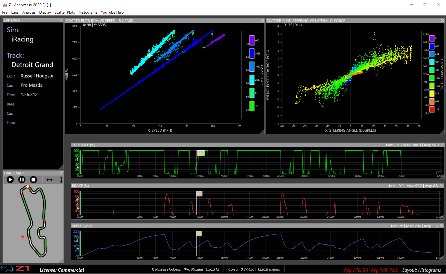Open the File menu
446x274 pixels.
[x=5, y=12]
